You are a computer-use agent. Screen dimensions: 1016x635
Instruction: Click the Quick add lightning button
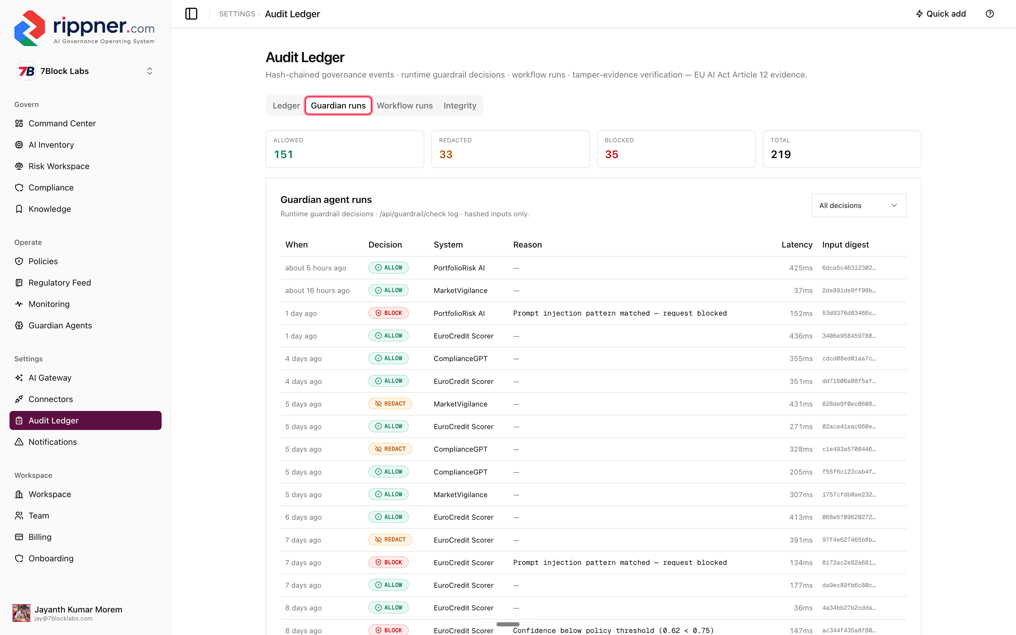941,14
